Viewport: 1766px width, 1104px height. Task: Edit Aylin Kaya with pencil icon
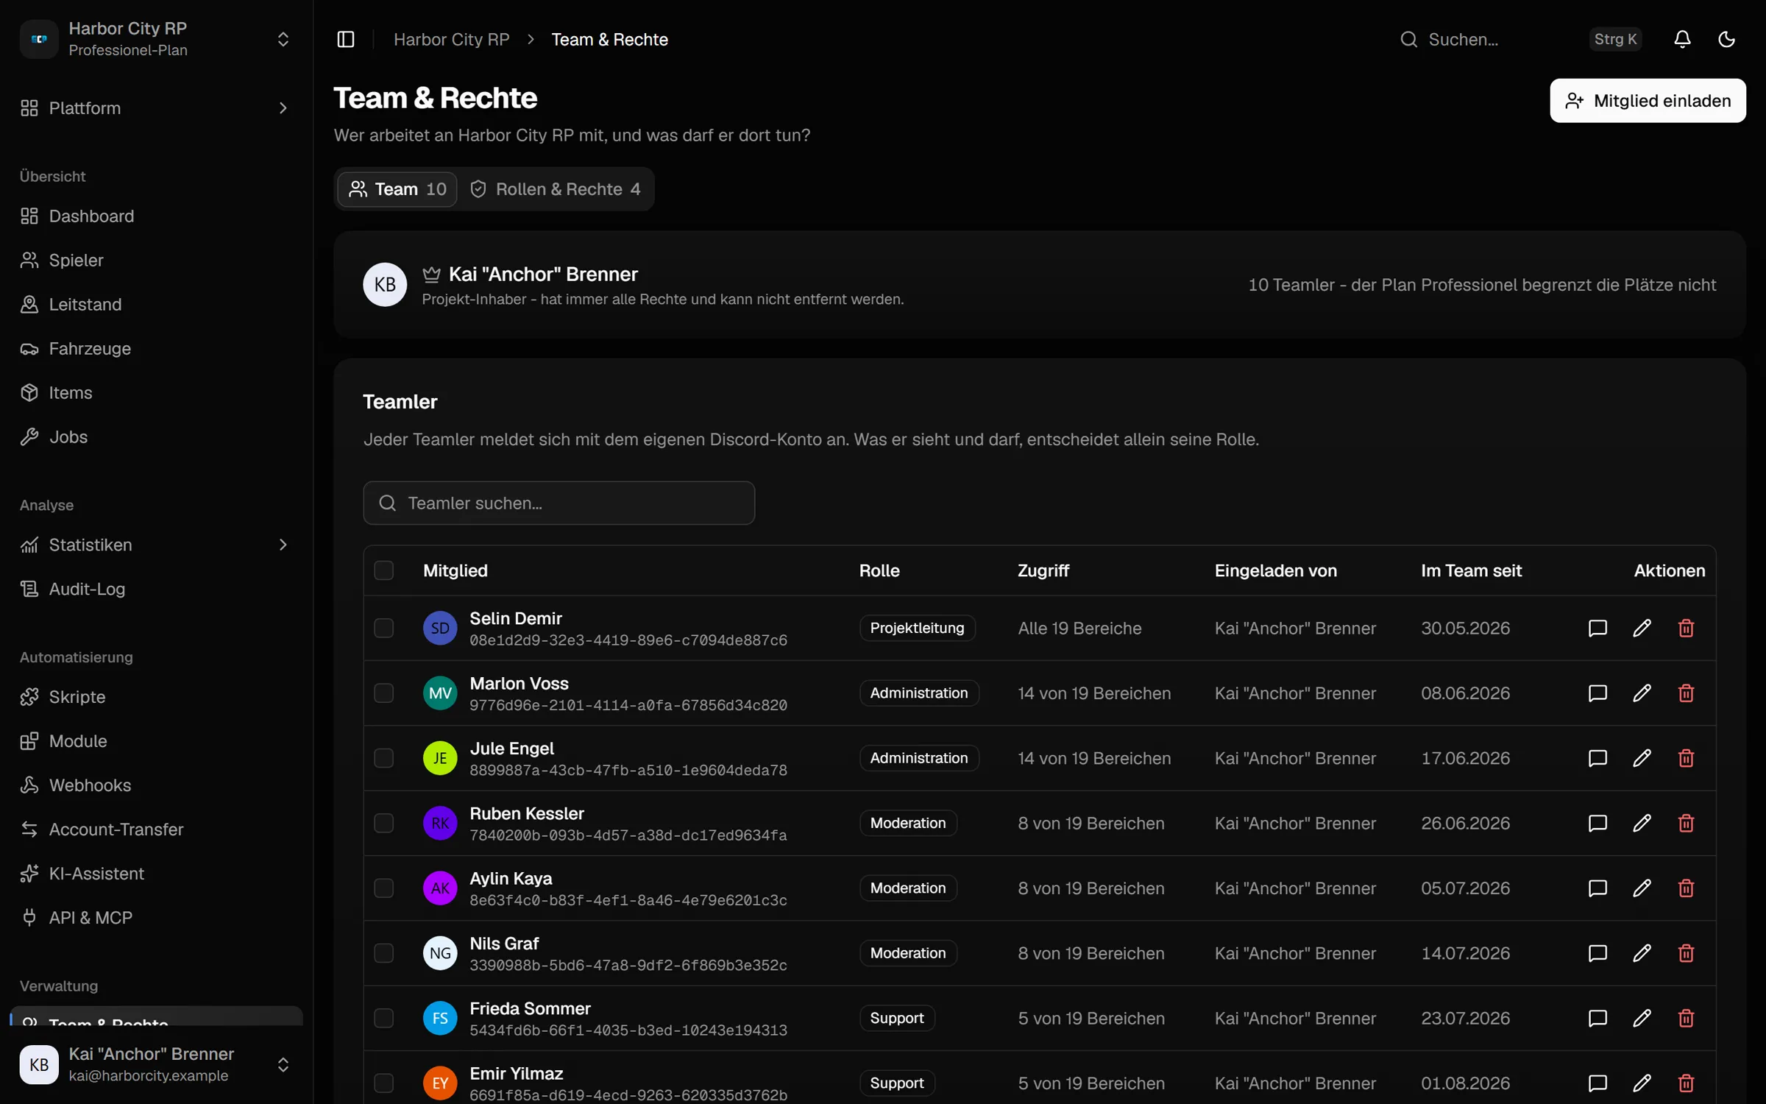tap(1642, 888)
